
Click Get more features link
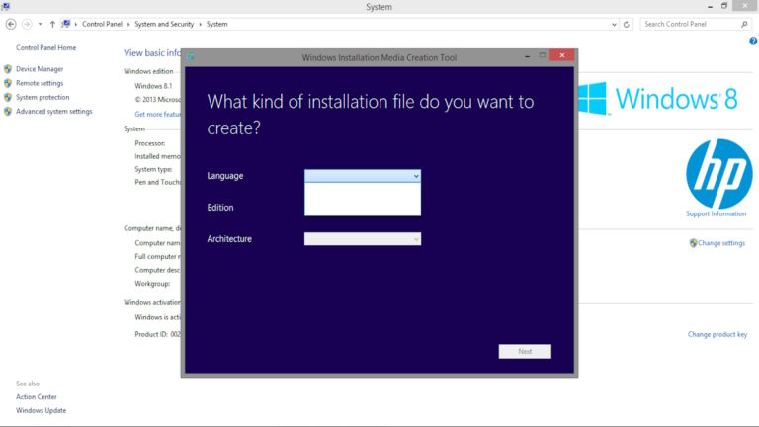point(158,115)
